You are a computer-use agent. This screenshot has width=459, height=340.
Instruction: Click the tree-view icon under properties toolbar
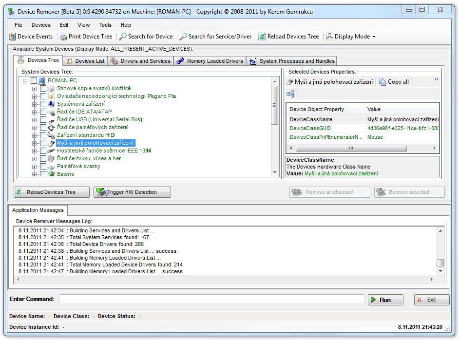click(x=290, y=94)
